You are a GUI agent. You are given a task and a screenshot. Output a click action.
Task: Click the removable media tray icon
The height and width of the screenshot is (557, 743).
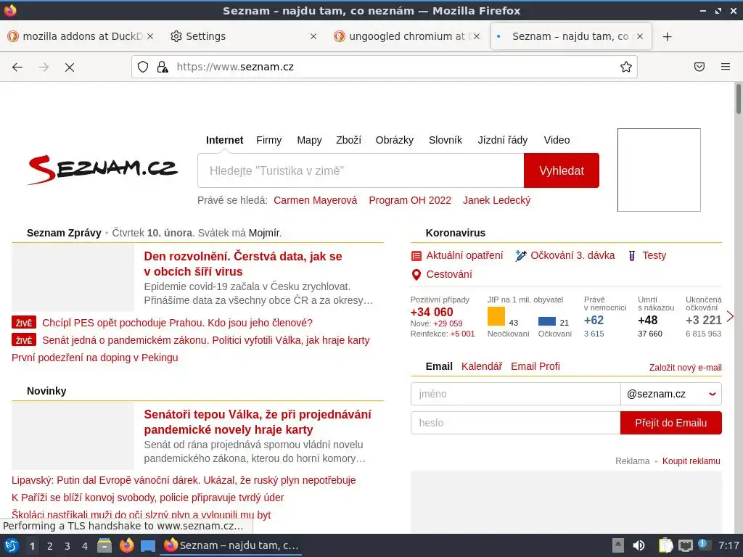tap(618, 545)
